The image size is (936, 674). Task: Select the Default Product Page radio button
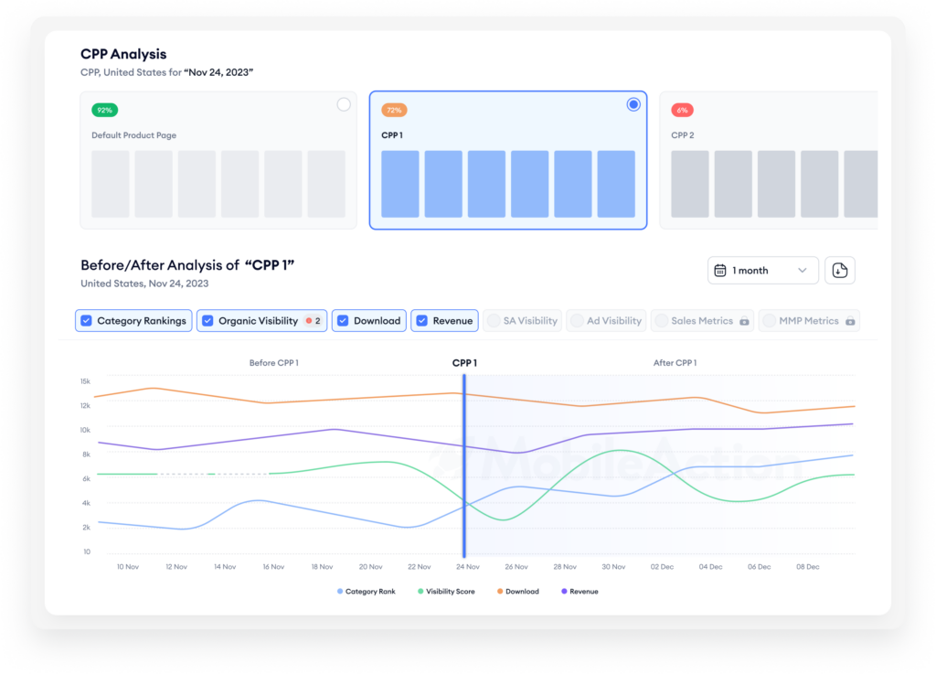click(x=344, y=104)
